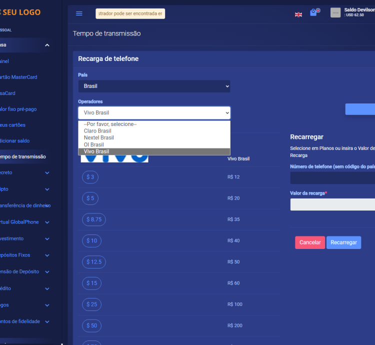Select Nextel Brasil from operators list
This screenshot has width=375, height=345.
[x=99, y=137]
